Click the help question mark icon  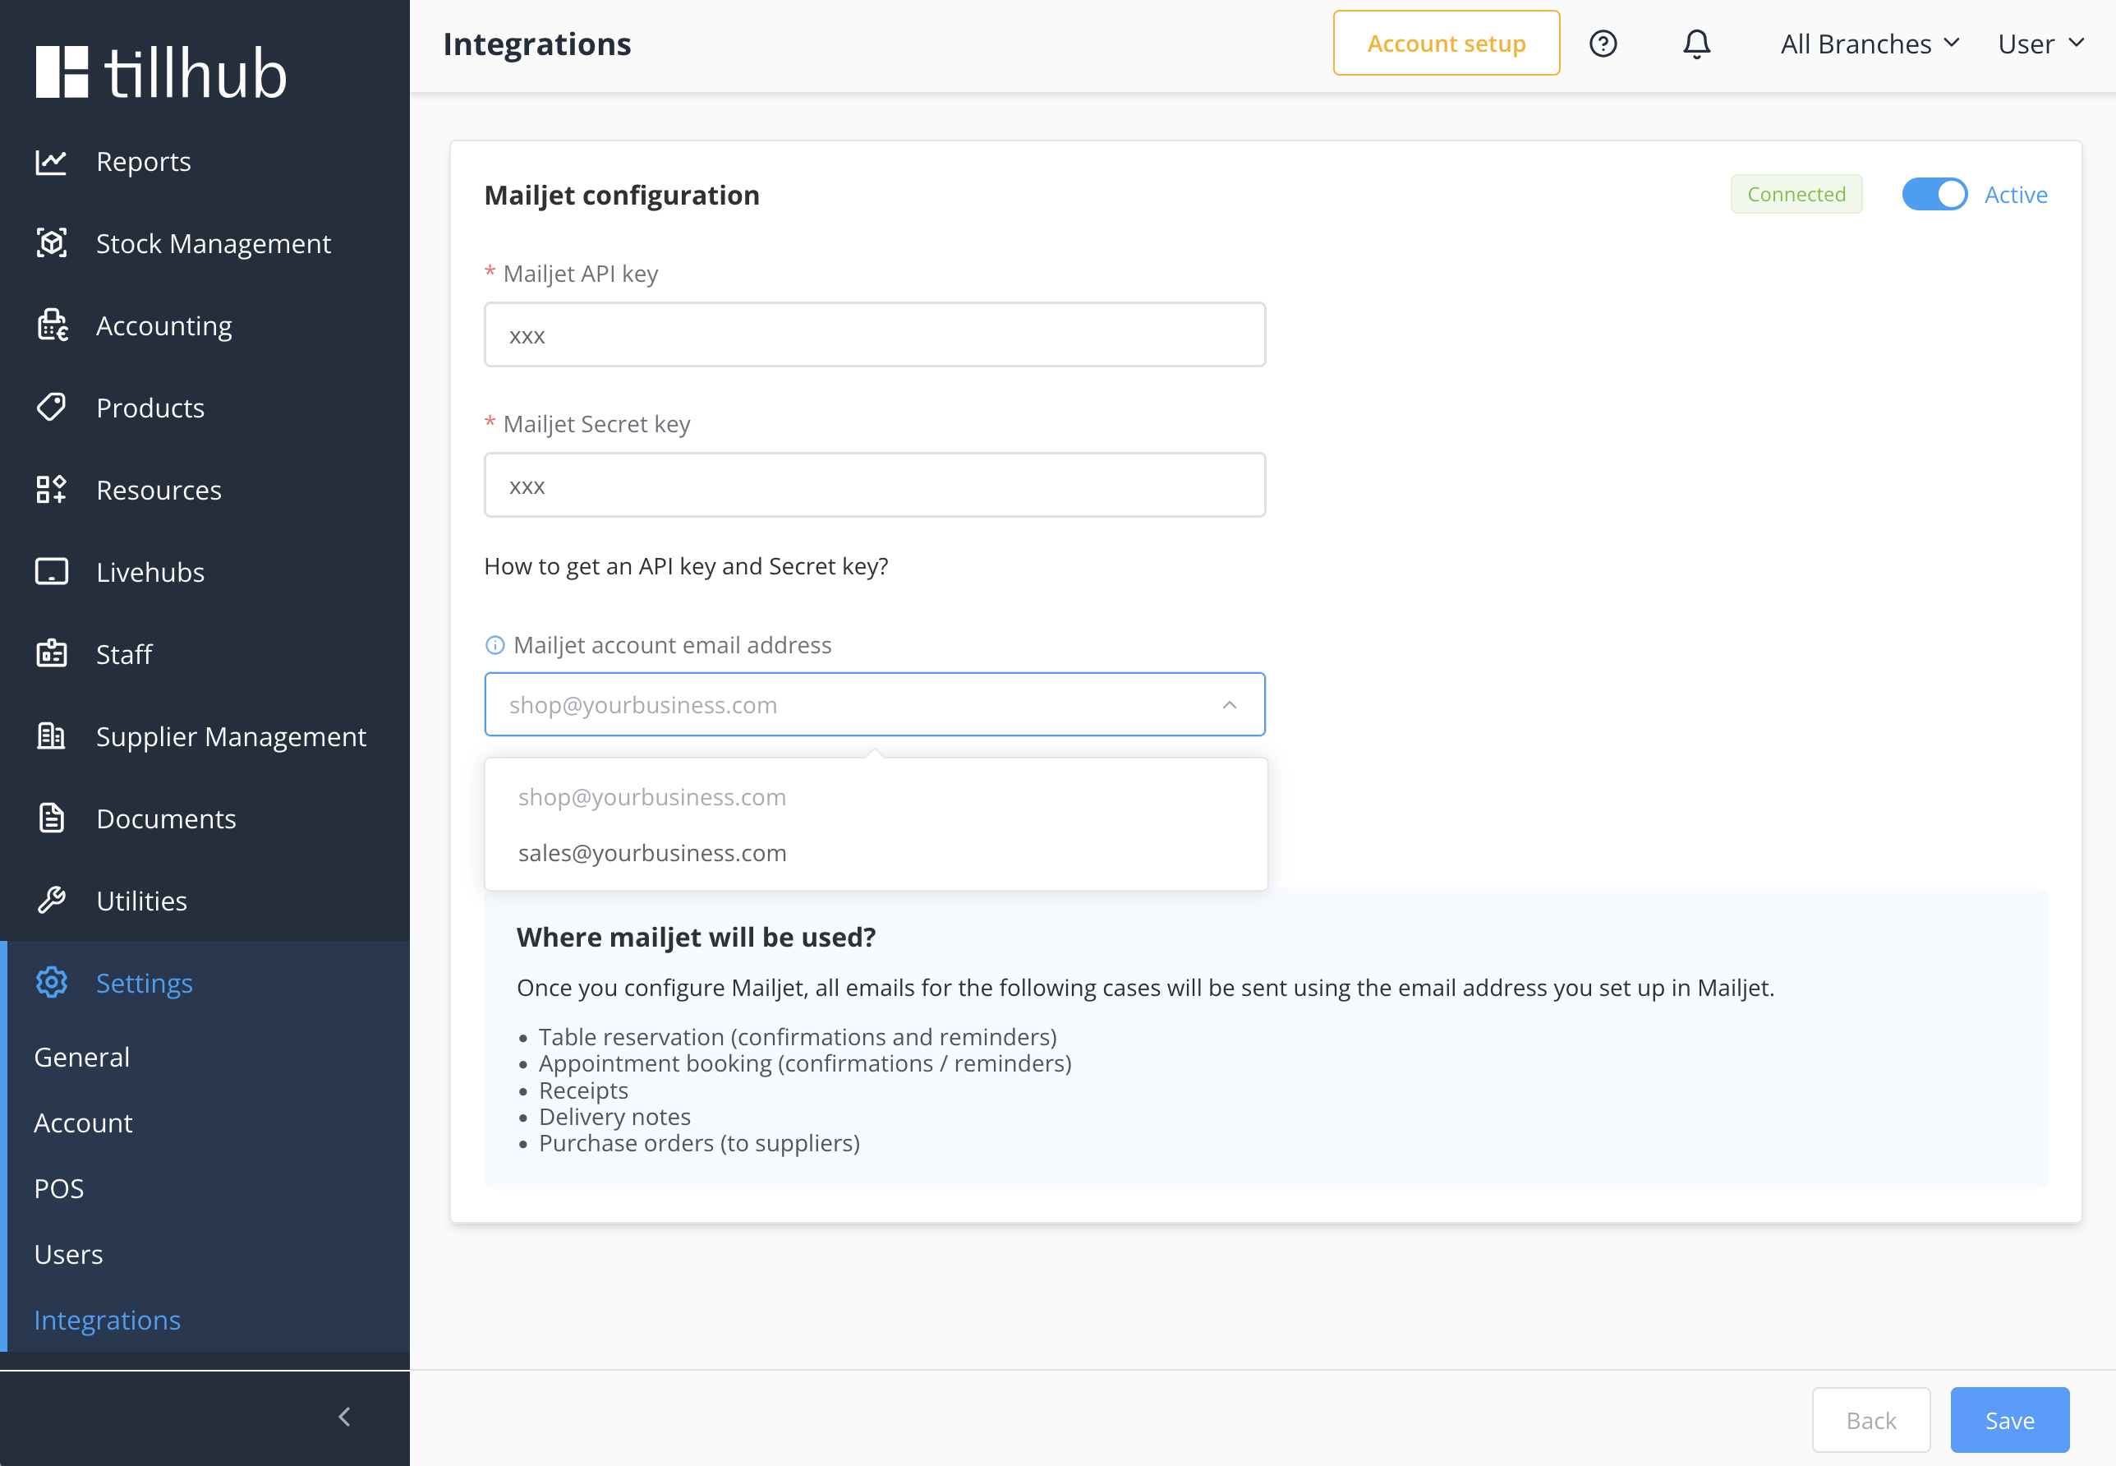(x=1603, y=44)
